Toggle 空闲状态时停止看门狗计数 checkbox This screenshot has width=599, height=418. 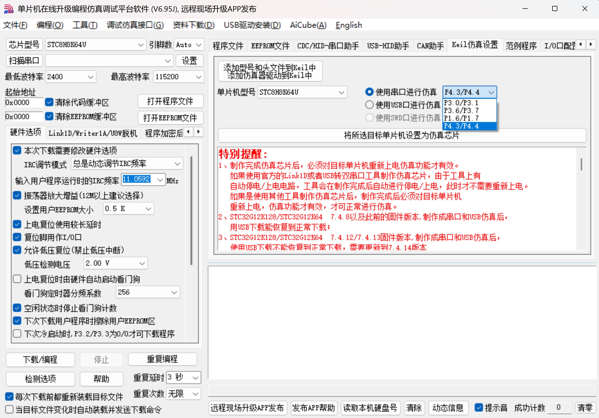17,308
